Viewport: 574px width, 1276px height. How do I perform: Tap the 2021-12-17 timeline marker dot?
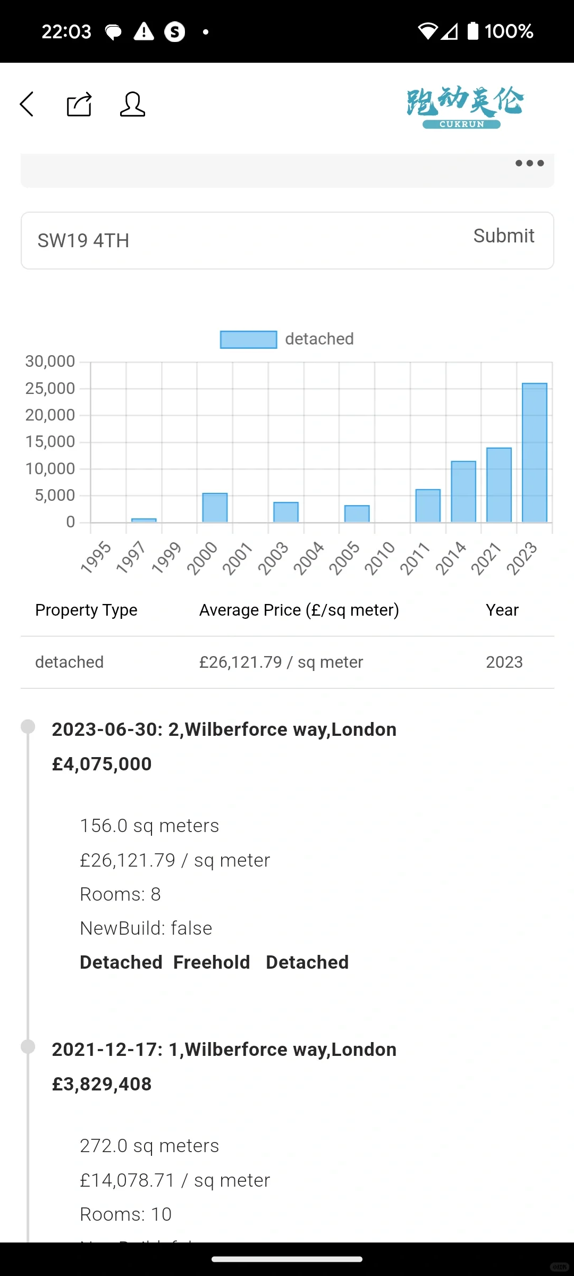[x=28, y=1047]
